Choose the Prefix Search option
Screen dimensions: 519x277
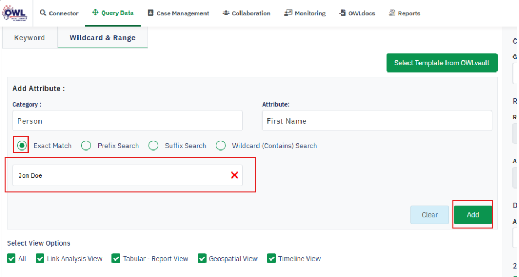(86, 146)
